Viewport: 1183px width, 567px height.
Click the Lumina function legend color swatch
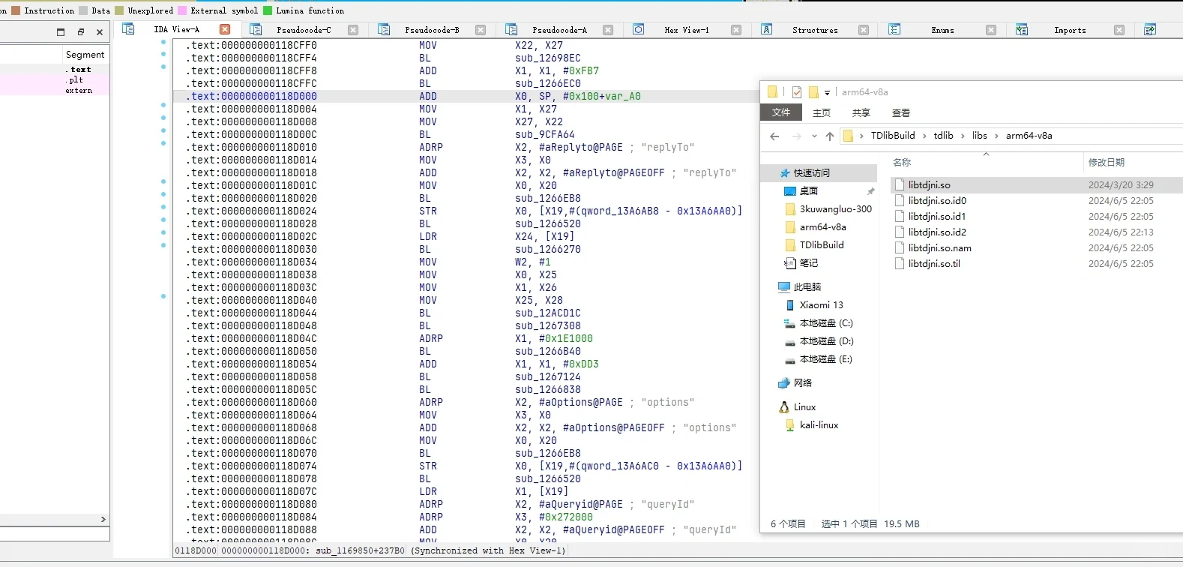(x=268, y=10)
